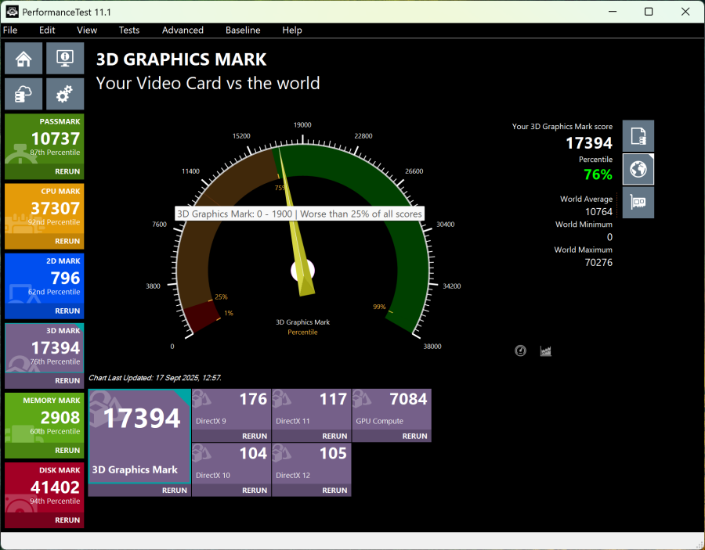This screenshot has height=550, width=705.
Task: Click the DirectX 12 score tile
Action: (x=311, y=463)
